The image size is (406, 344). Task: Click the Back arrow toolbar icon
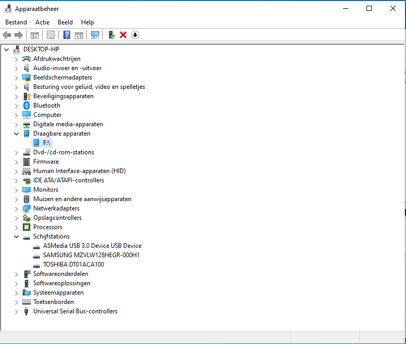pos(7,35)
